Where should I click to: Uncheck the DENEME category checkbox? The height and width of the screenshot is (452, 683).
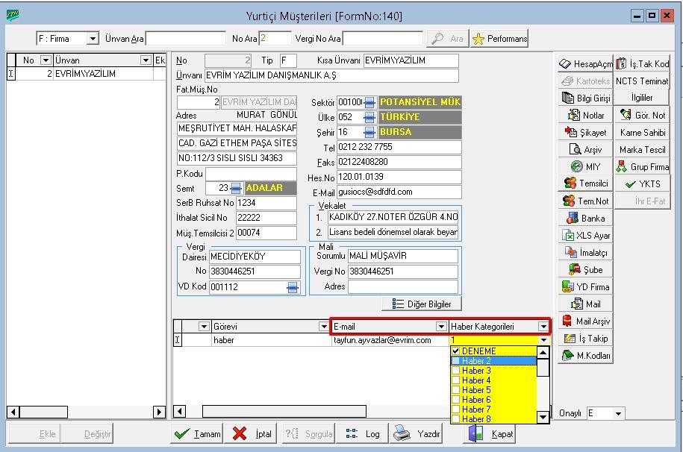(455, 351)
